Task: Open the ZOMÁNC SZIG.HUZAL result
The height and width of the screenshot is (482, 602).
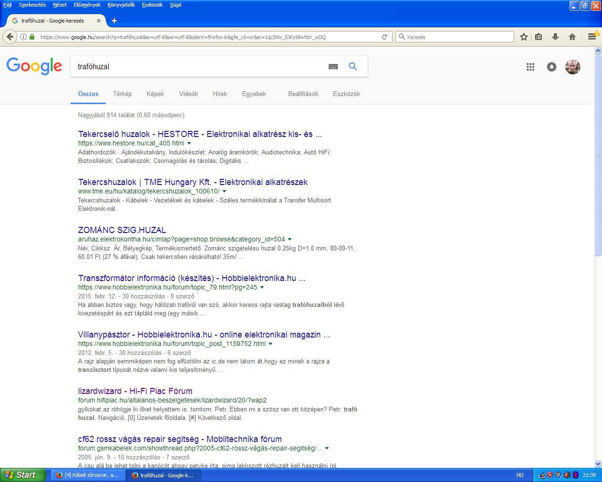Action: click(122, 230)
